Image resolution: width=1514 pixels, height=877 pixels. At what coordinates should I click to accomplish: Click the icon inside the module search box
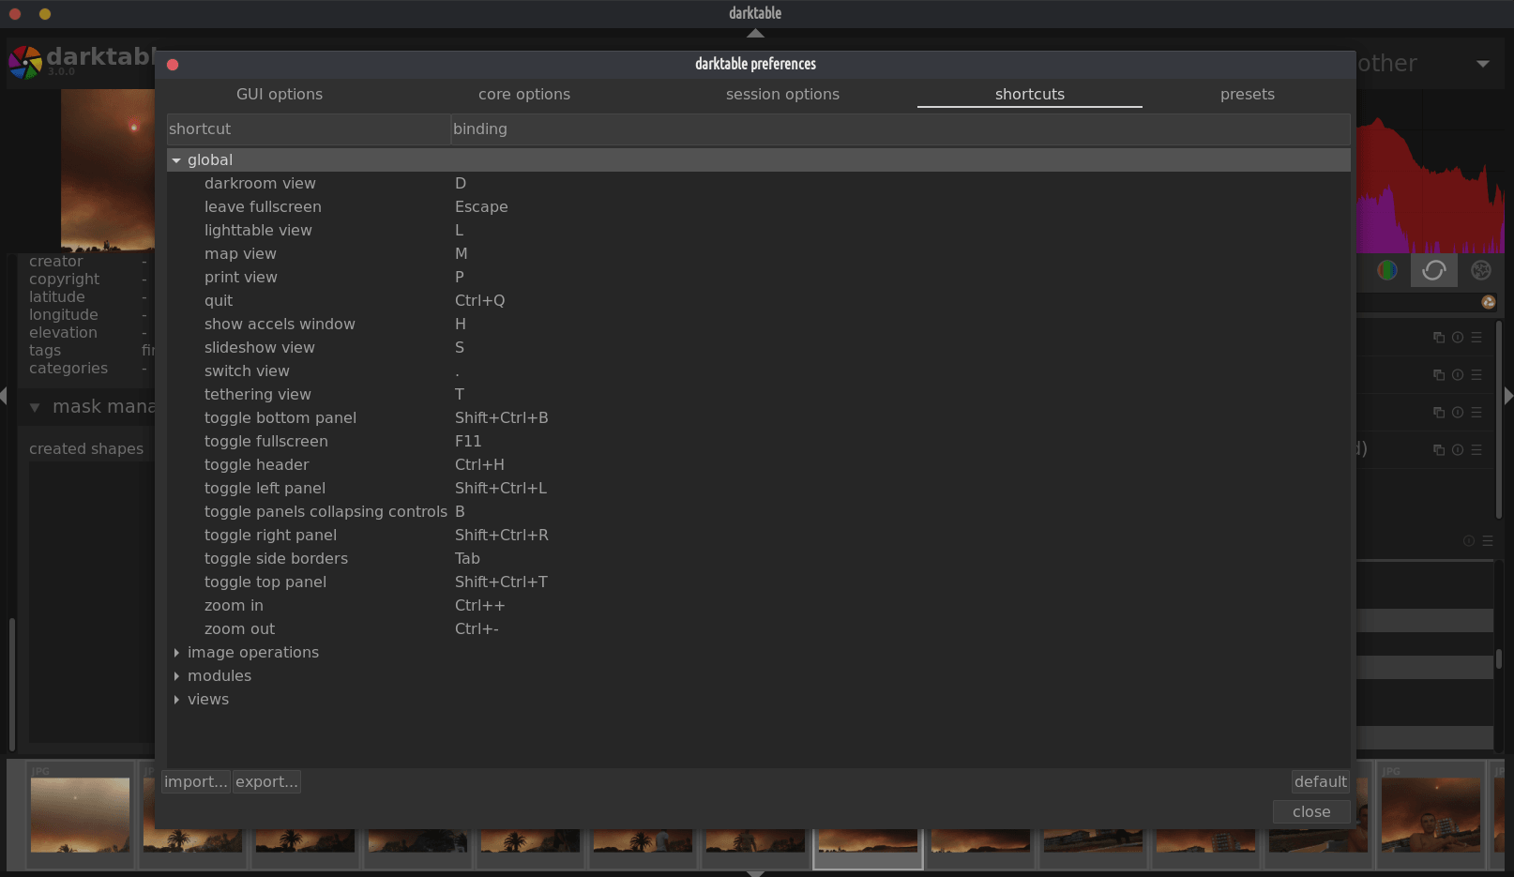tap(1488, 302)
